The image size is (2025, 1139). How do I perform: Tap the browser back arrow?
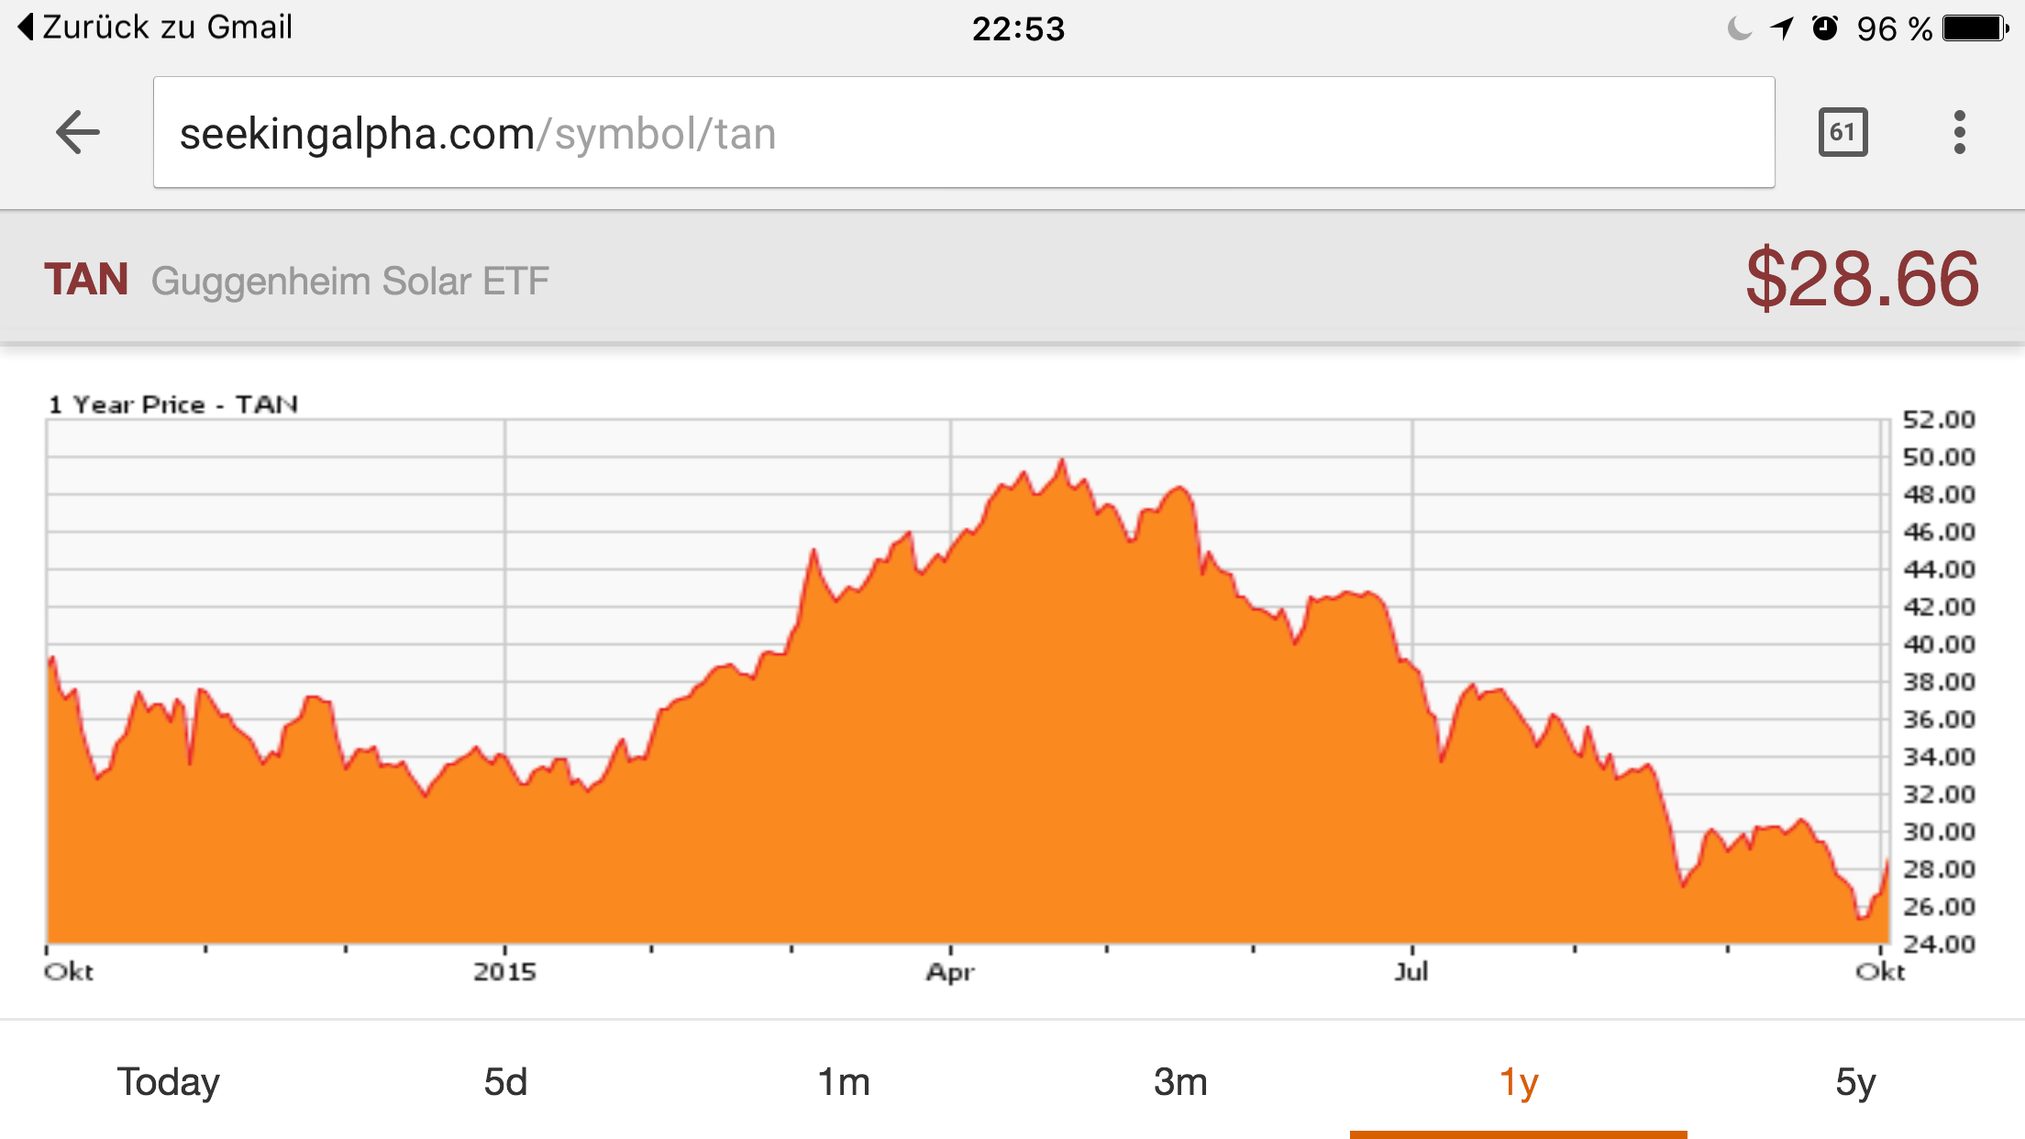pos(77,133)
